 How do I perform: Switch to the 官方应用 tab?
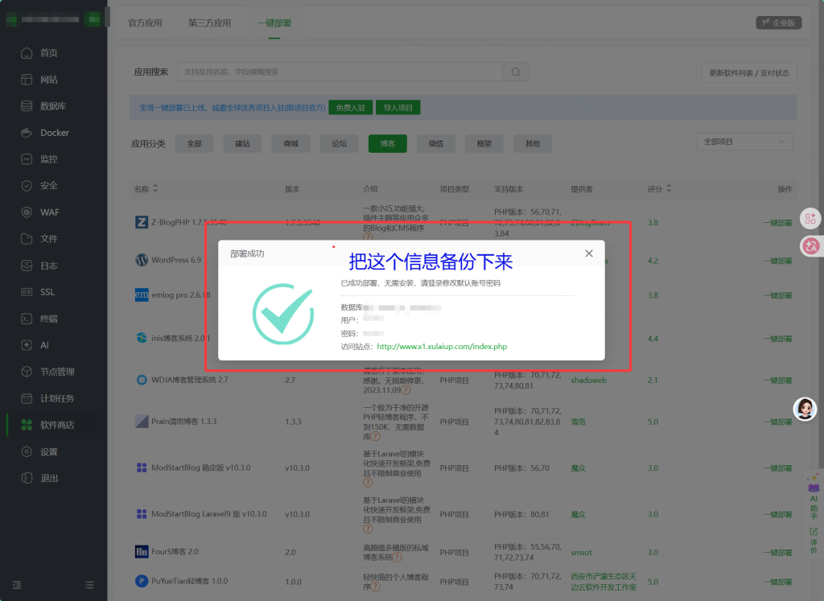point(145,23)
